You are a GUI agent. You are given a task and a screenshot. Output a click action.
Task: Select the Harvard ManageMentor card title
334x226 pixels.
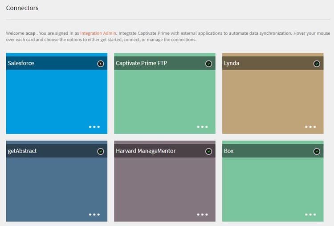click(x=146, y=151)
